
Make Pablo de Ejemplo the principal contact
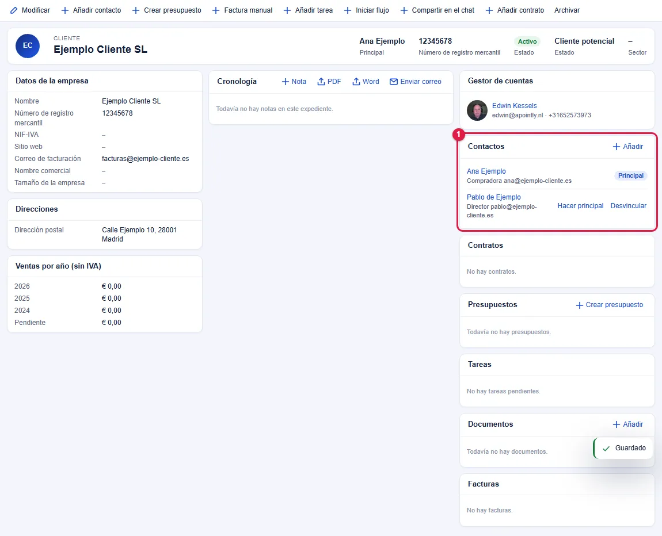[x=580, y=206]
